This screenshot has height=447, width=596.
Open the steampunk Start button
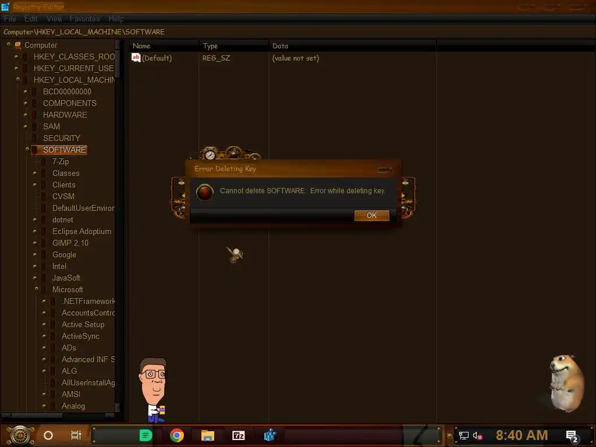[20, 435]
